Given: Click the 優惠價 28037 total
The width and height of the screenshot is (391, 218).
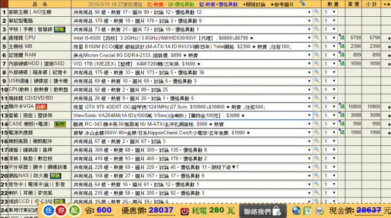Looking at the screenshot, I should pos(161,210).
